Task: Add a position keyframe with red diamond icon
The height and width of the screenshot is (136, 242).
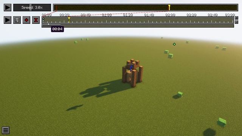Action: (26, 20)
